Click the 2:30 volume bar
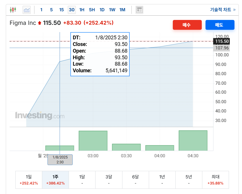The width and height of the screenshot is (242, 194). tap(60, 148)
